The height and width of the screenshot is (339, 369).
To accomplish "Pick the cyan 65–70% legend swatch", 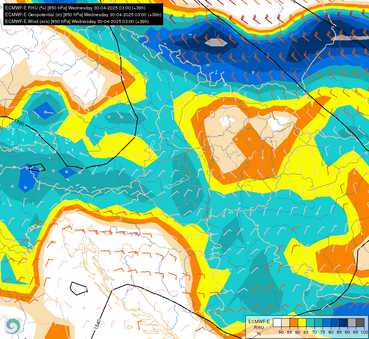I will (x=311, y=322).
